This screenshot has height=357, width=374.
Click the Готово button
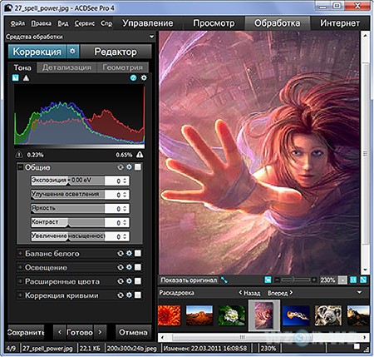[x=80, y=332]
